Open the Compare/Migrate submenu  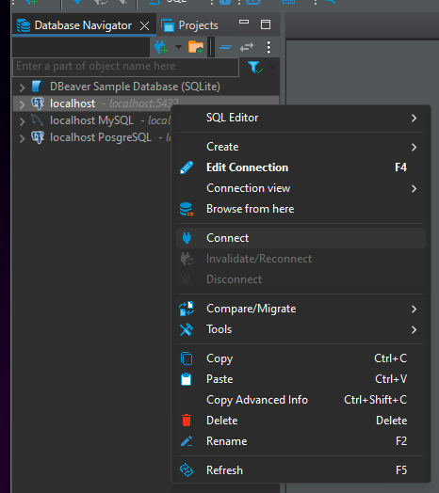(301, 309)
